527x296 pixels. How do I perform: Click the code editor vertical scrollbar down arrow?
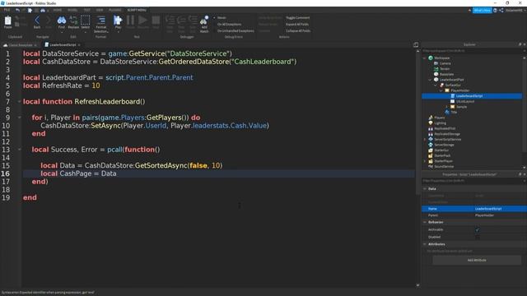pos(417,285)
